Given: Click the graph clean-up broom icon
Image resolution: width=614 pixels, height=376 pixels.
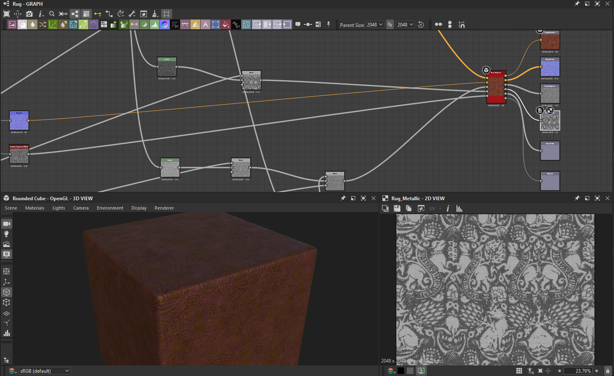Looking at the screenshot, I should click(155, 14).
